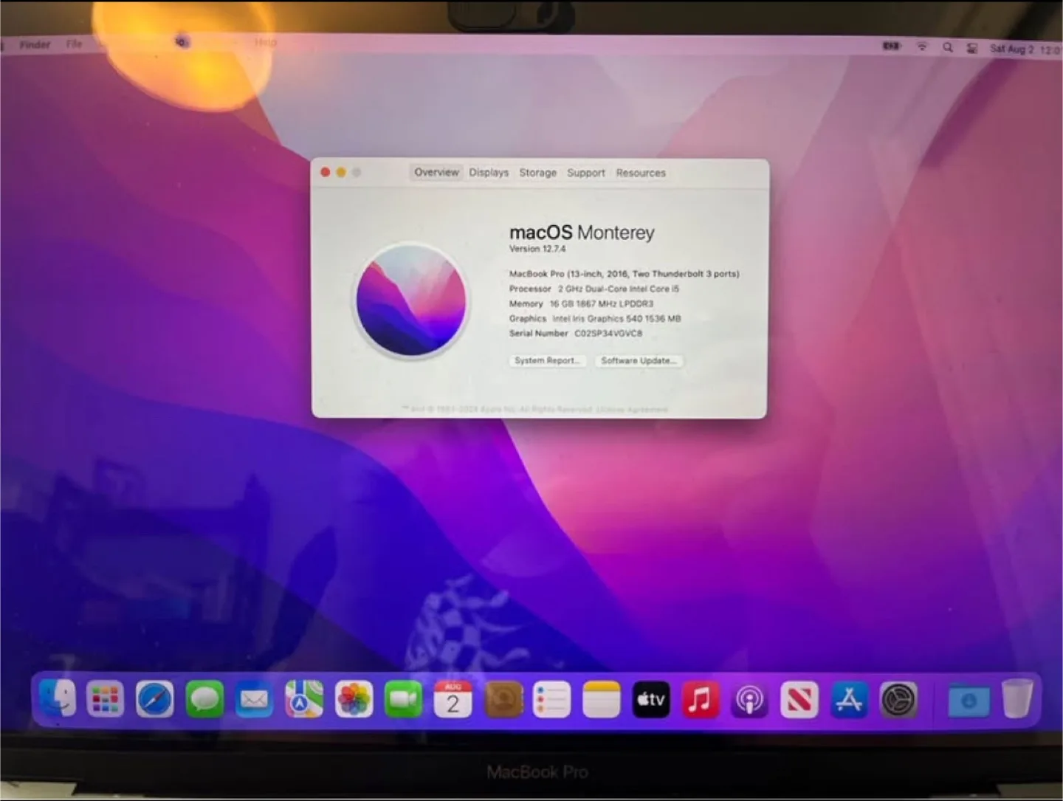Open Photos from the Dock
Viewport: 1063px width, 801px height.
coord(354,700)
